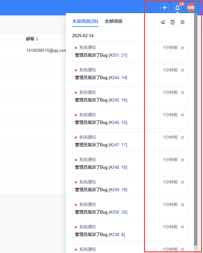The image size is (203, 253).
Task: Open the bug link [#248::18]
Action: 118,167
